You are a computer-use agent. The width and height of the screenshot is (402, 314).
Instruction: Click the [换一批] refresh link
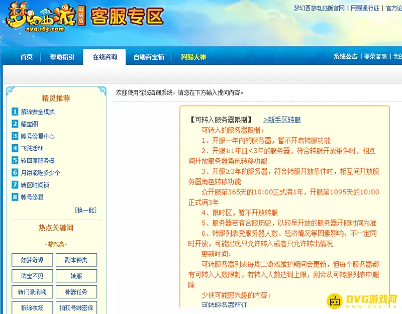coord(85,210)
